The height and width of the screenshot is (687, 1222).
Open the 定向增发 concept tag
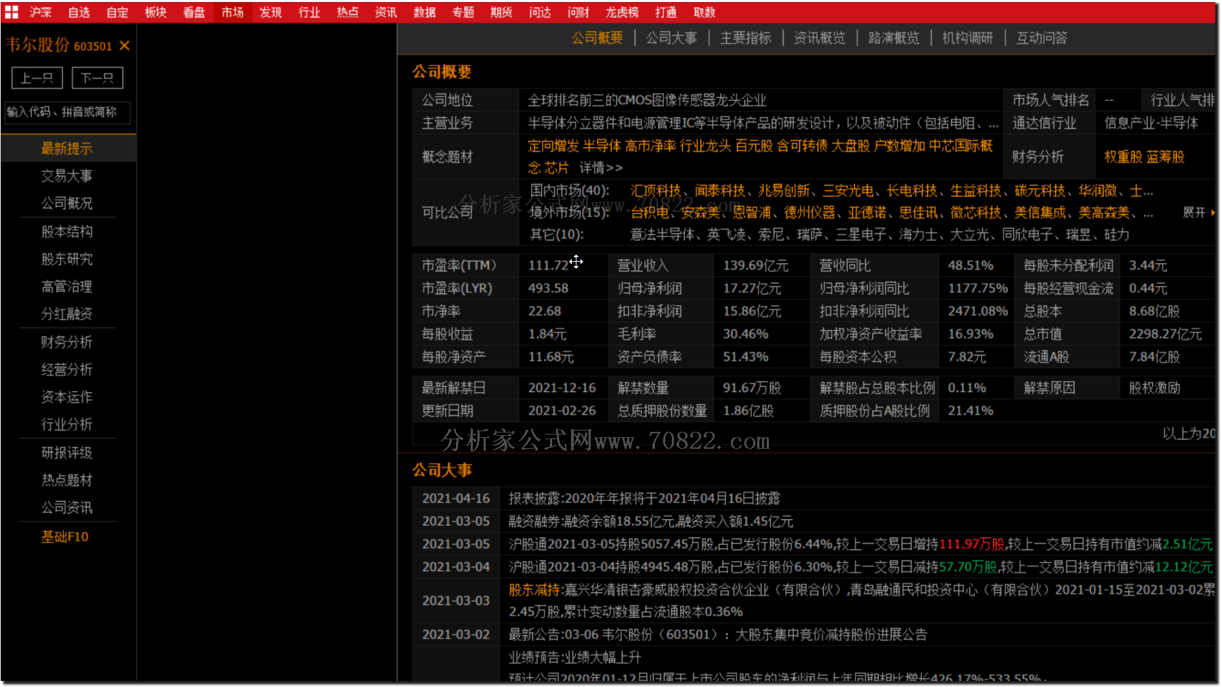point(553,146)
